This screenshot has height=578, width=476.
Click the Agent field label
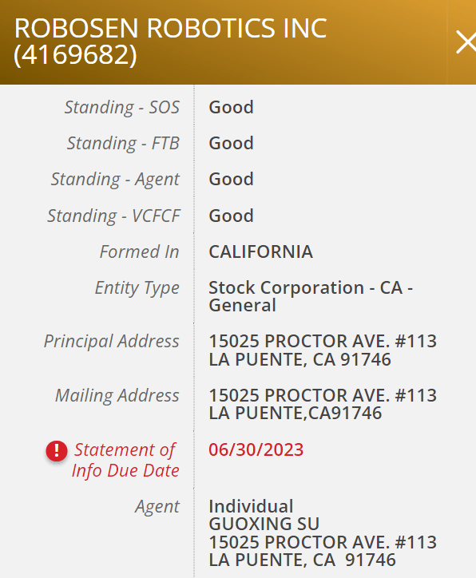click(157, 507)
